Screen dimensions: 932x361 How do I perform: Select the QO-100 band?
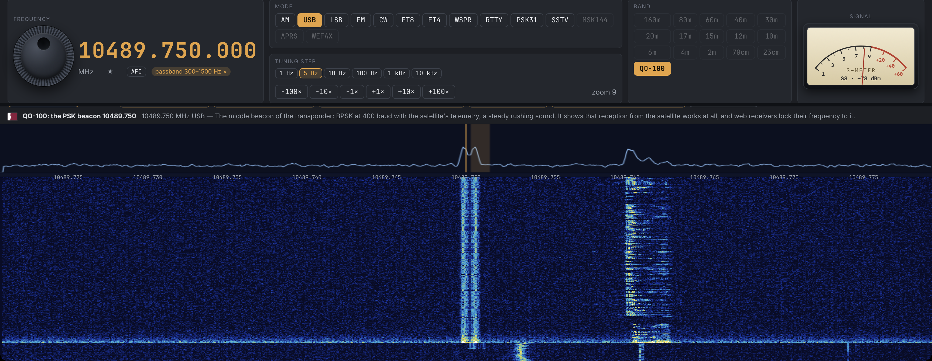click(652, 69)
